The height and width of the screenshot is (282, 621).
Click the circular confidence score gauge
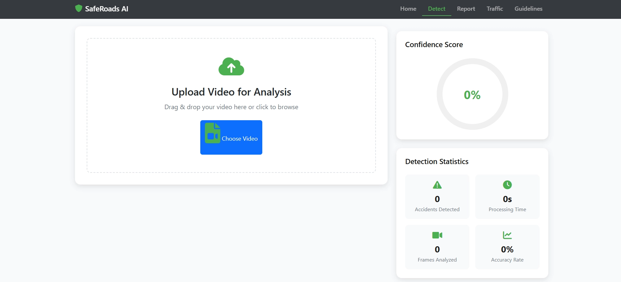(472, 62)
